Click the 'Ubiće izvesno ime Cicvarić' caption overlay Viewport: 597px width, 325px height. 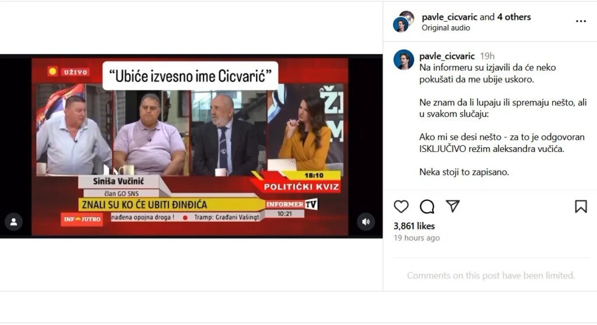coord(190,76)
